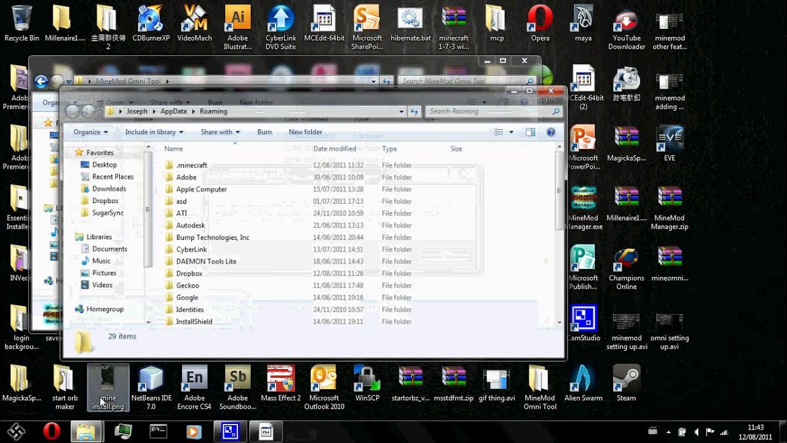Open the Share with dropdown

[x=220, y=132]
